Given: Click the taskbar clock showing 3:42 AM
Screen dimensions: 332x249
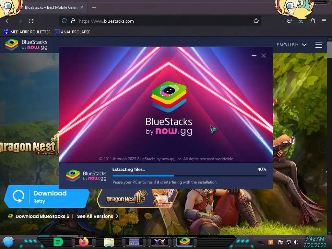Looking at the screenshot, I should coord(315,242).
